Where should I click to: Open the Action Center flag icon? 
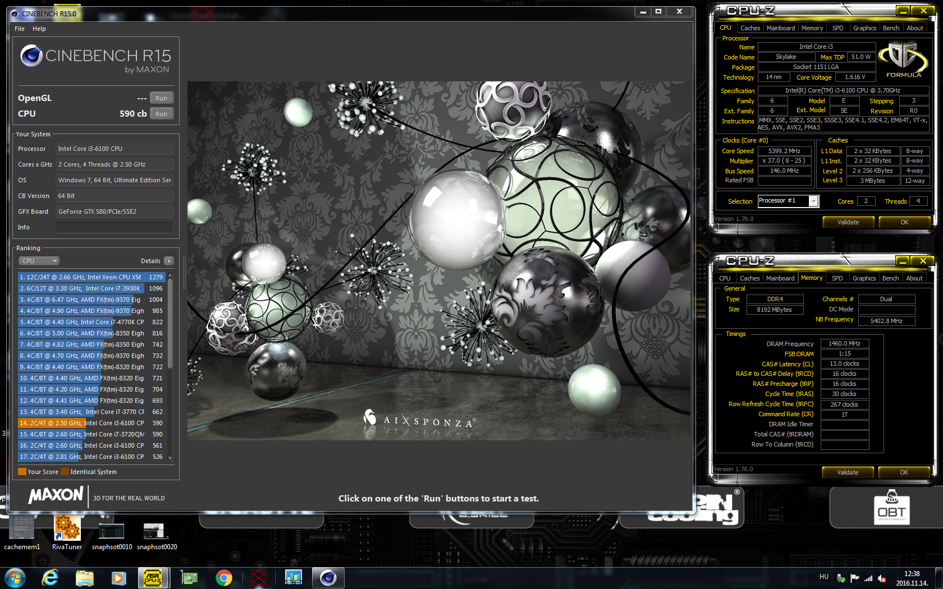coord(854,578)
